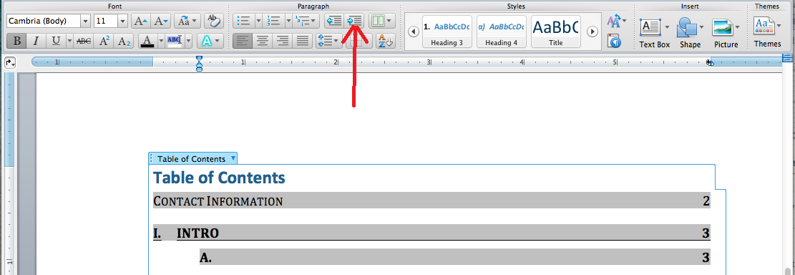Image resolution: width=795 pixels, height=275 pixels.
Task: Toggle Strikethrough formatting
Action: click(84, 41)
